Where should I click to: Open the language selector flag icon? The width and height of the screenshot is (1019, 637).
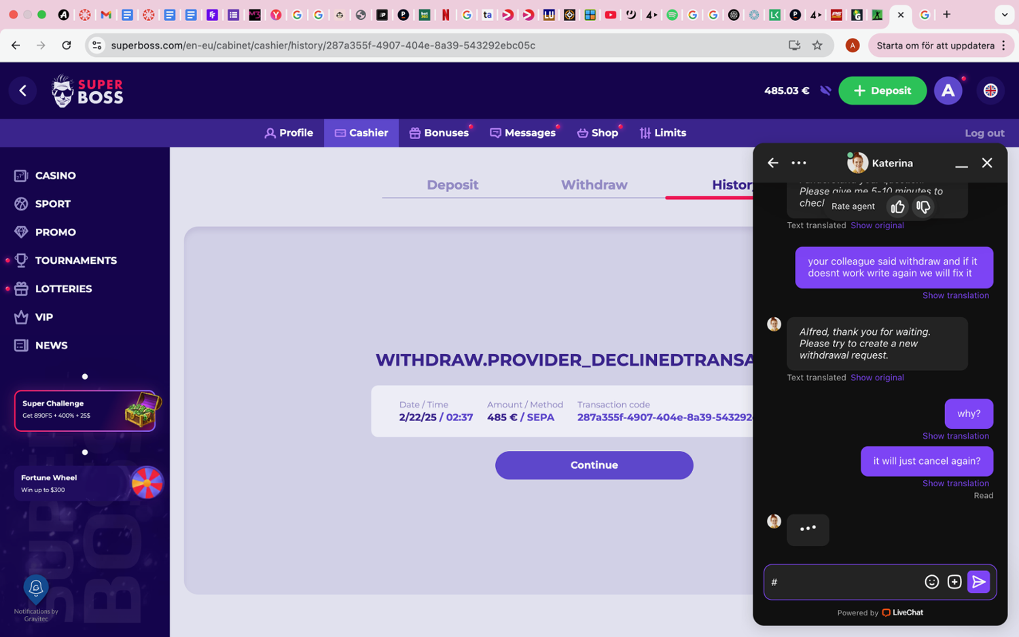(x=990, y=90)
